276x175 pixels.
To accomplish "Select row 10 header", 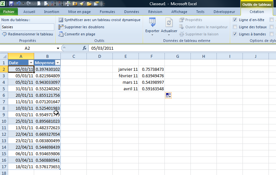I will click(4, 121).
